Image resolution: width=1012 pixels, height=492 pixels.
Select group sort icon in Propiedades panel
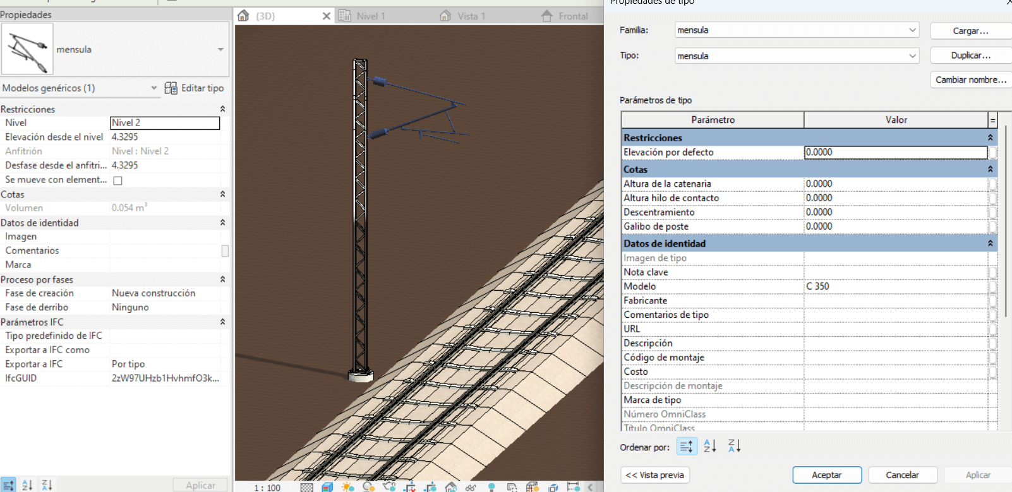pos(8,485)
